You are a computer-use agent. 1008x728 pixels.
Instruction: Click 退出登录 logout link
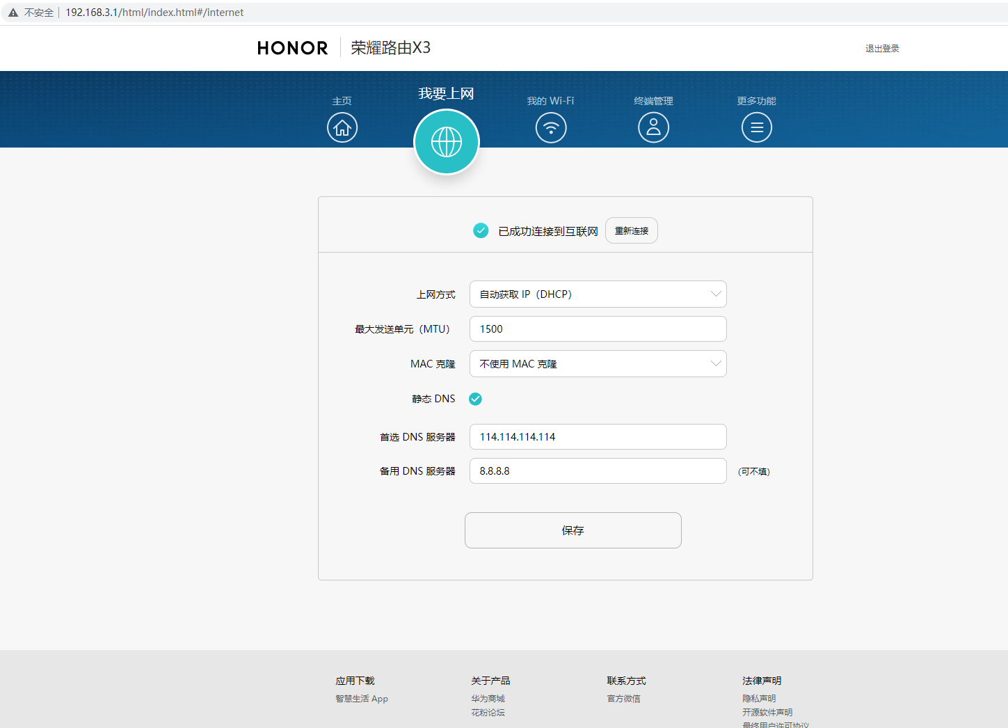pos(882,49)
